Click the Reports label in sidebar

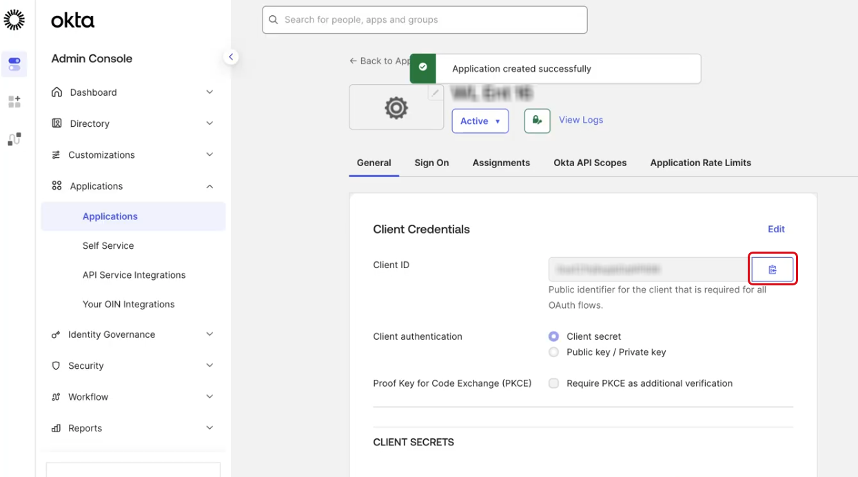tap(85, 428)
